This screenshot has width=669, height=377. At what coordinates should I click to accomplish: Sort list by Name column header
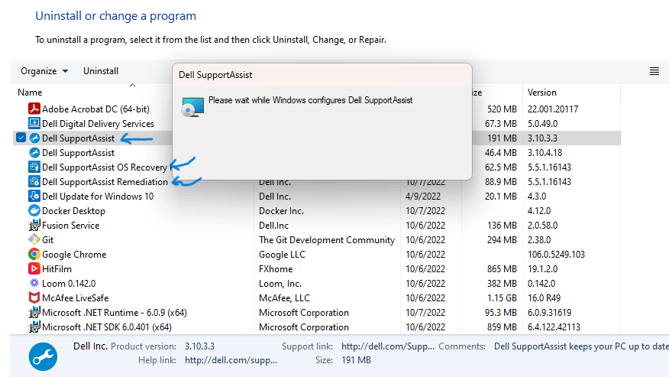(x=30, y=93)
